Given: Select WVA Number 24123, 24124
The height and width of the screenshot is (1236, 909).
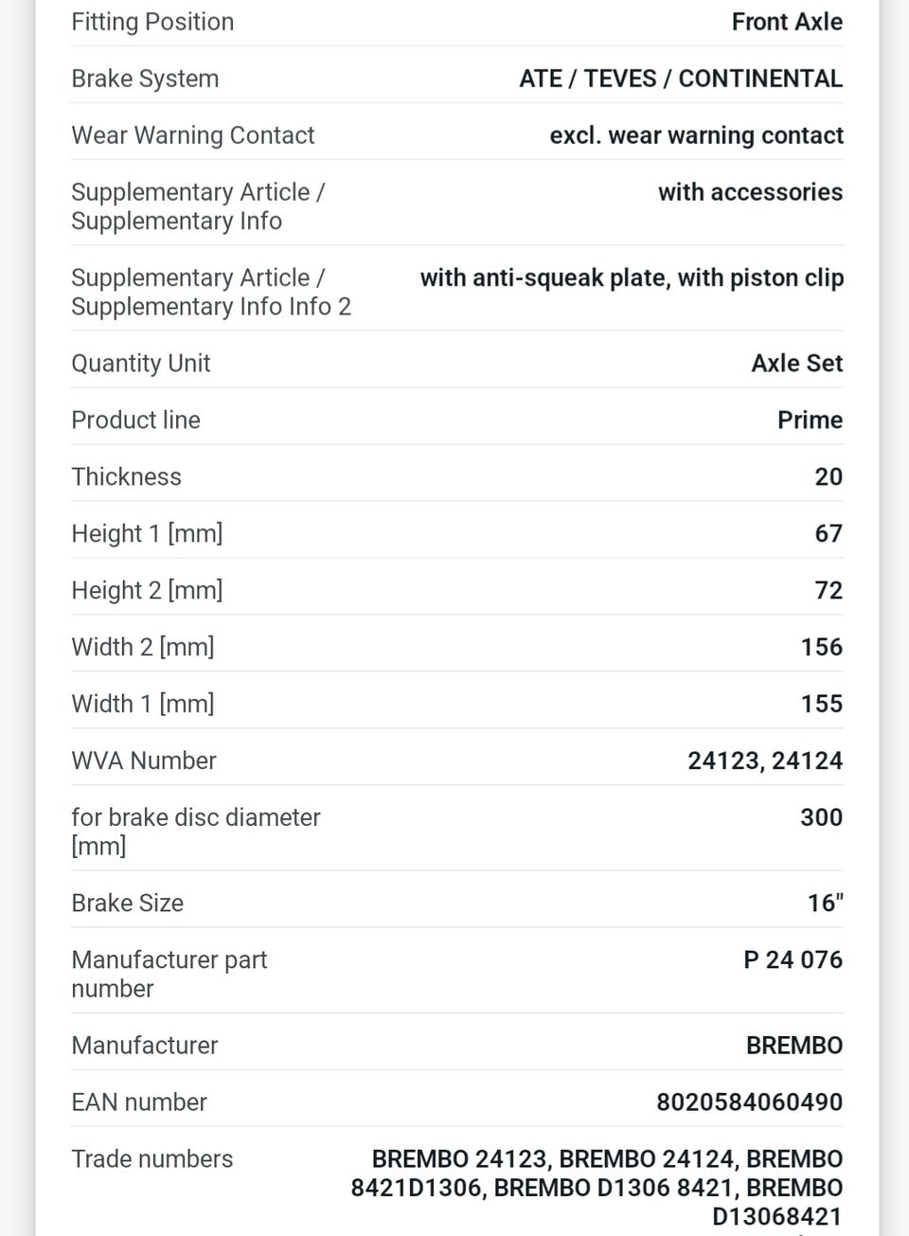Looking at the screenshot, I should click(x=765, y=761).
